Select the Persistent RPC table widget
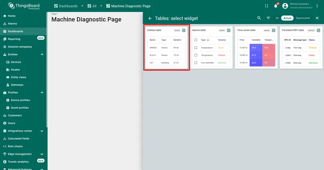The image size is (324, 170). (x=301, y=48)
